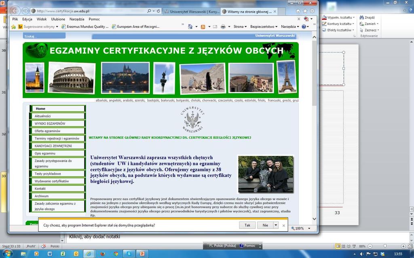Open the Internet Explorer Help question icon
The width and height of the screenshot is (414, 258).
point(304,27)
